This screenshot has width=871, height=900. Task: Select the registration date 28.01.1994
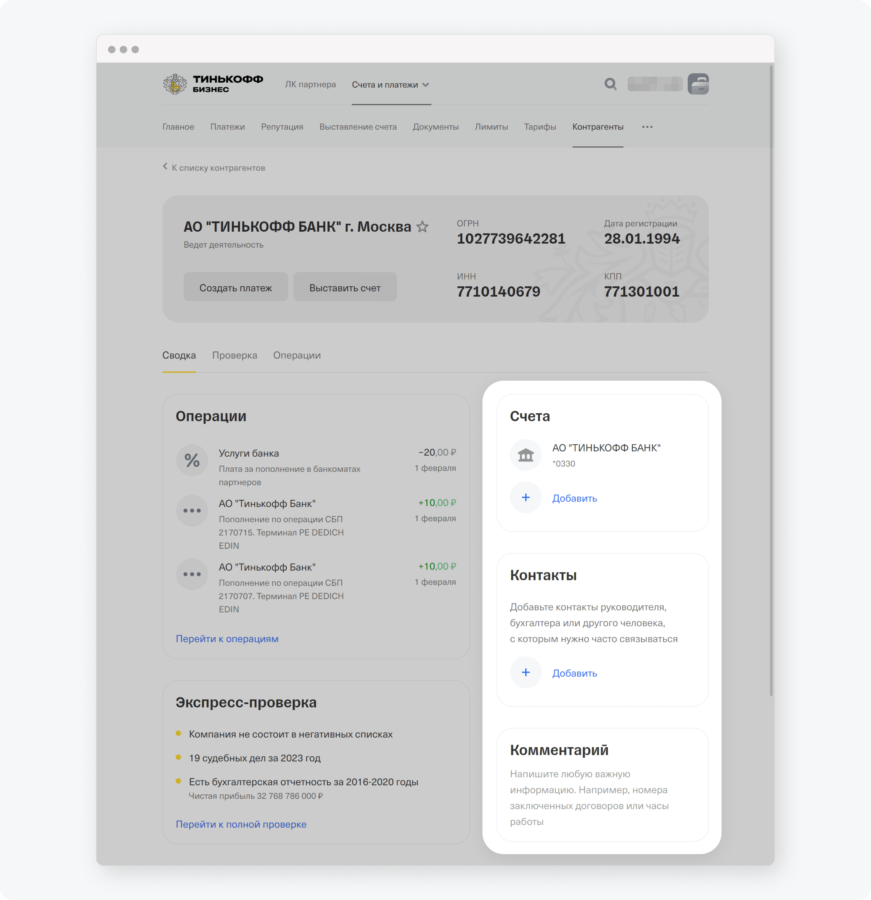coord(642,239)
